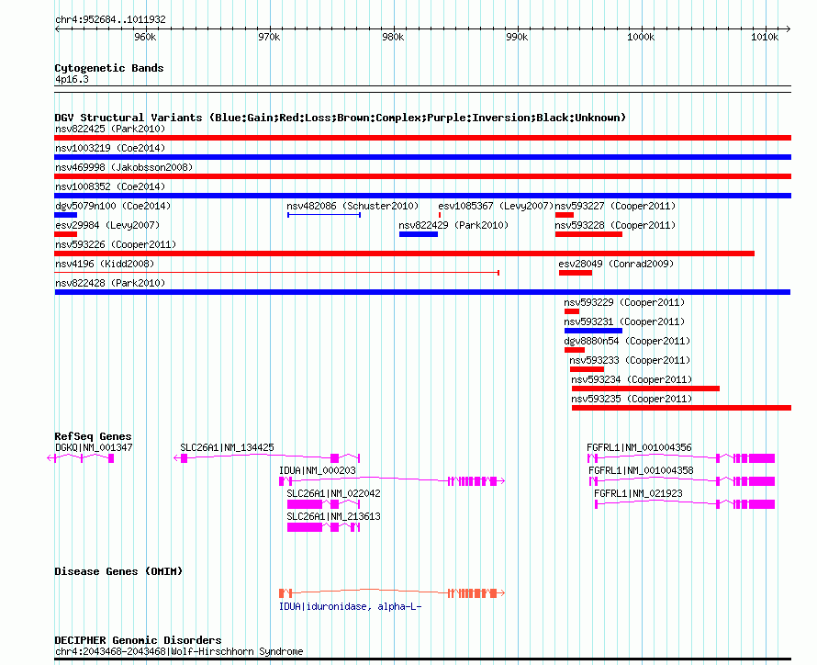Viewport: 817px width, 665px height.
Task: Select the nsv822429 (Park2010) blue gain bar
Action: [x=419, y=234]
